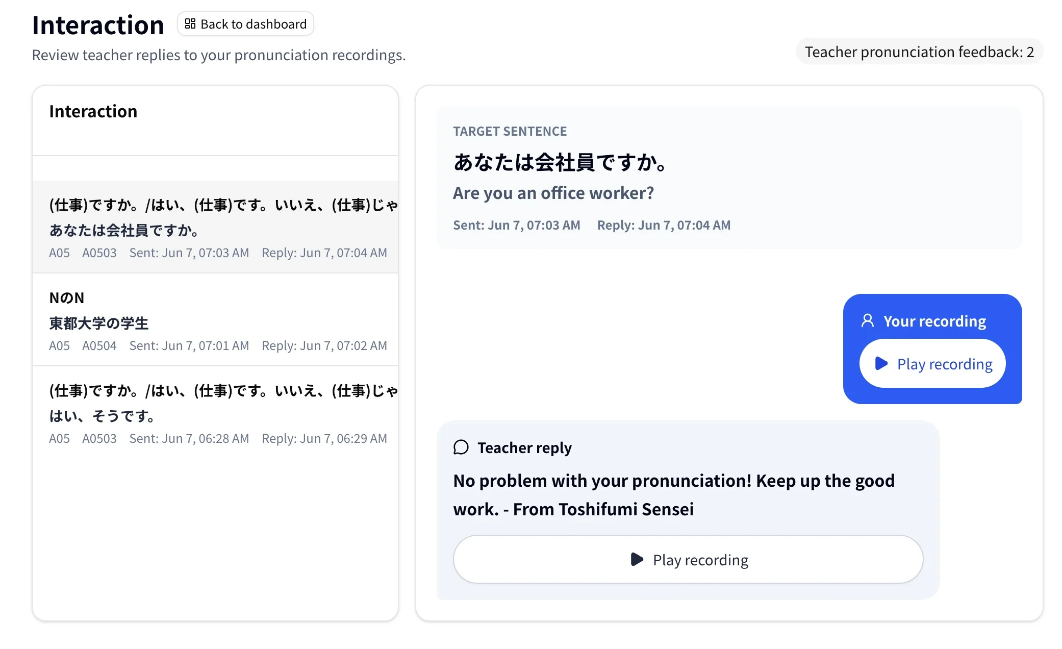Play the teacher's reply recording
This screenshot has width=1062, height=649.
point(688,560)
